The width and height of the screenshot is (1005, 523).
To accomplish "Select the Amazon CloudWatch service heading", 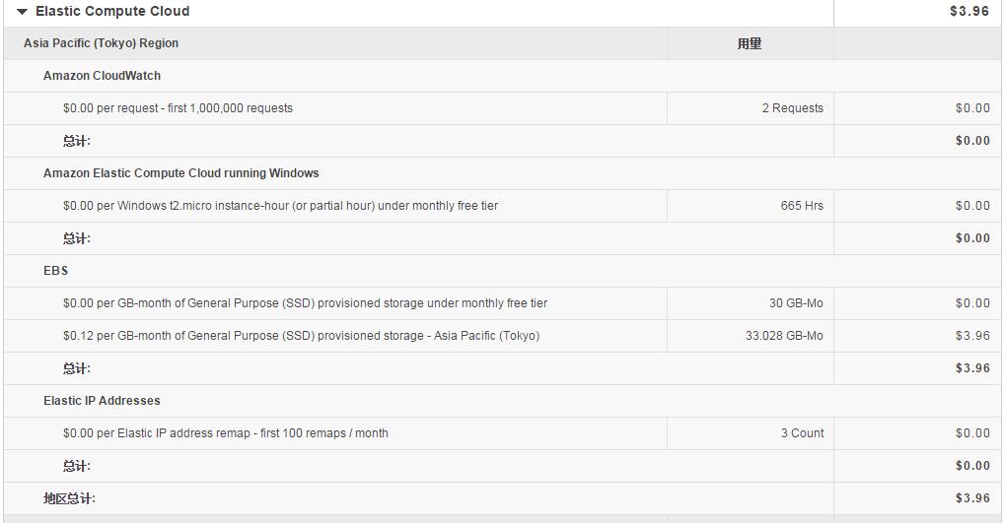I will click(x=102, y=76).
